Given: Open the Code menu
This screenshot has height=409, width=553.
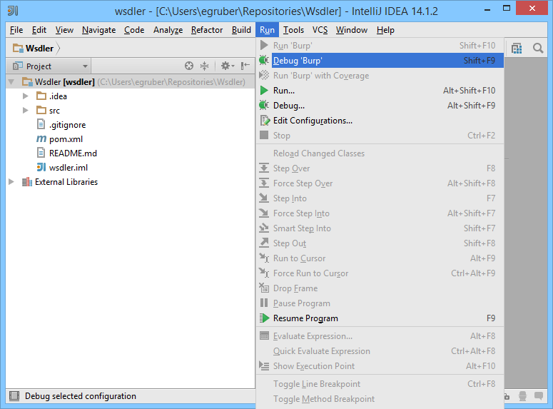Looking at the screenshot, I should 134,30.
